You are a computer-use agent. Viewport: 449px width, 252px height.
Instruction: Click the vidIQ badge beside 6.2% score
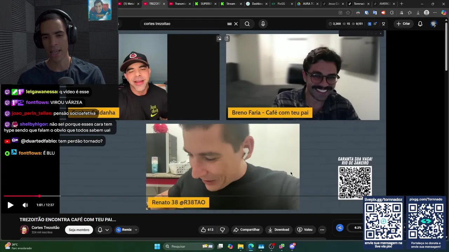click(x=340, y=227)
